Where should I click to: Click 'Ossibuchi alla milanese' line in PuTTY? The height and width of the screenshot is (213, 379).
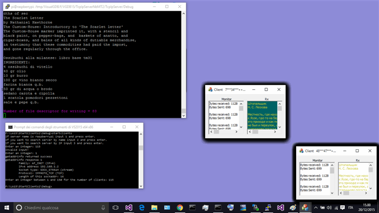pos(48,58)
